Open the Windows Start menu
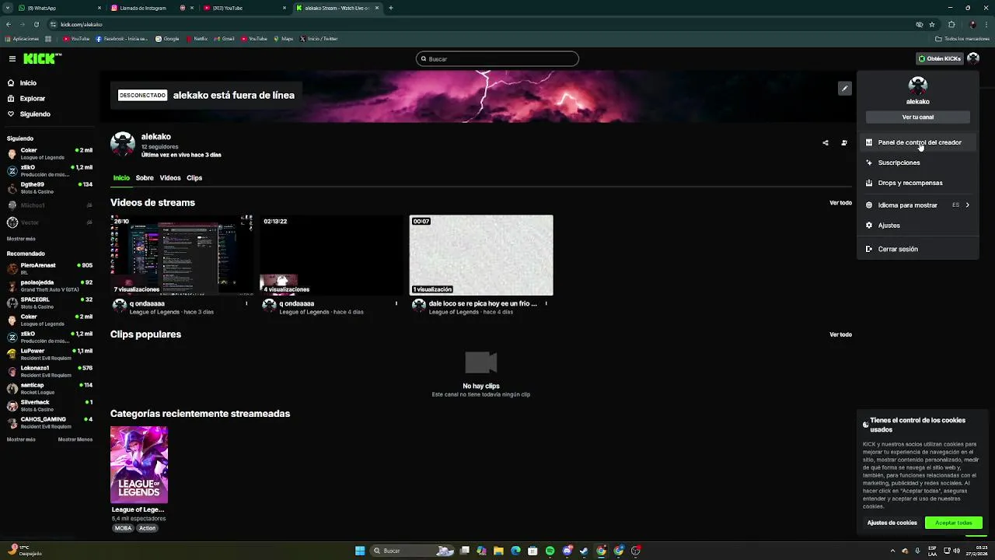 (360, 551)
